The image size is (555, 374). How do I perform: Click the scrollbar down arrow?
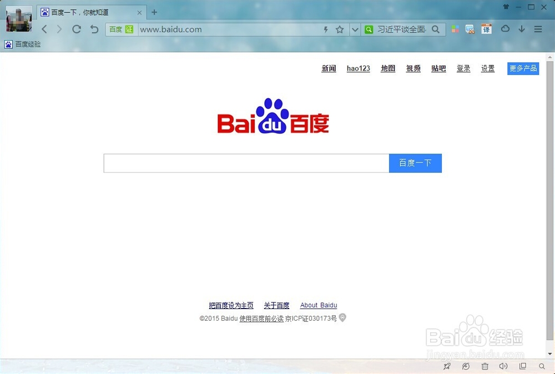[x=549, y=353]
